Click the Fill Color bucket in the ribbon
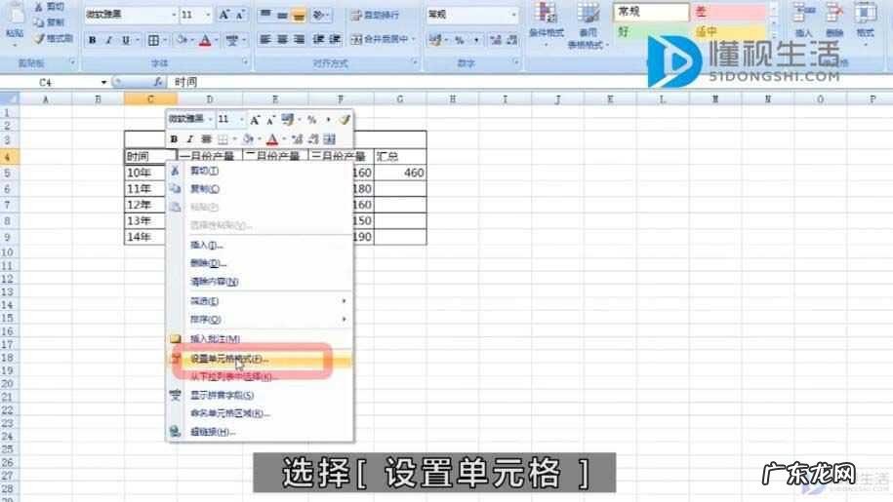 182,40
